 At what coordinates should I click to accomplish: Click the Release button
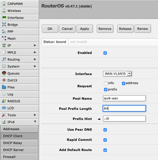coord(125,29)
